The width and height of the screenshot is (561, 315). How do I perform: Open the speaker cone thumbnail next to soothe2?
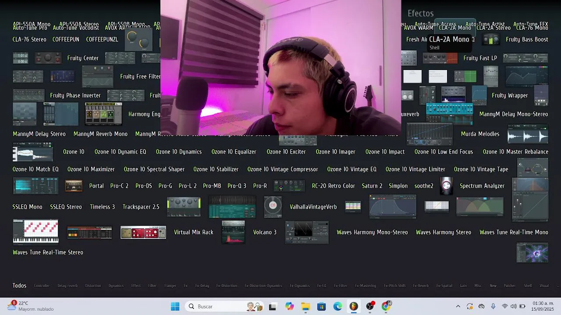click(x=446, y=186)
